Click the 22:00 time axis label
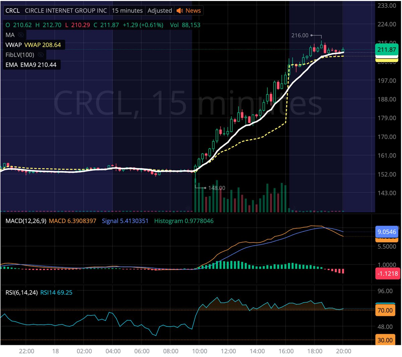Viewport: 402px width, 357px height. coord(26,351)
